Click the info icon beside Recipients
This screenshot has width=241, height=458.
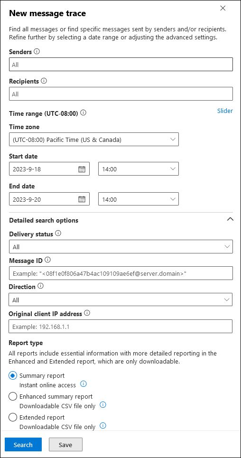[x=44, y=81]
